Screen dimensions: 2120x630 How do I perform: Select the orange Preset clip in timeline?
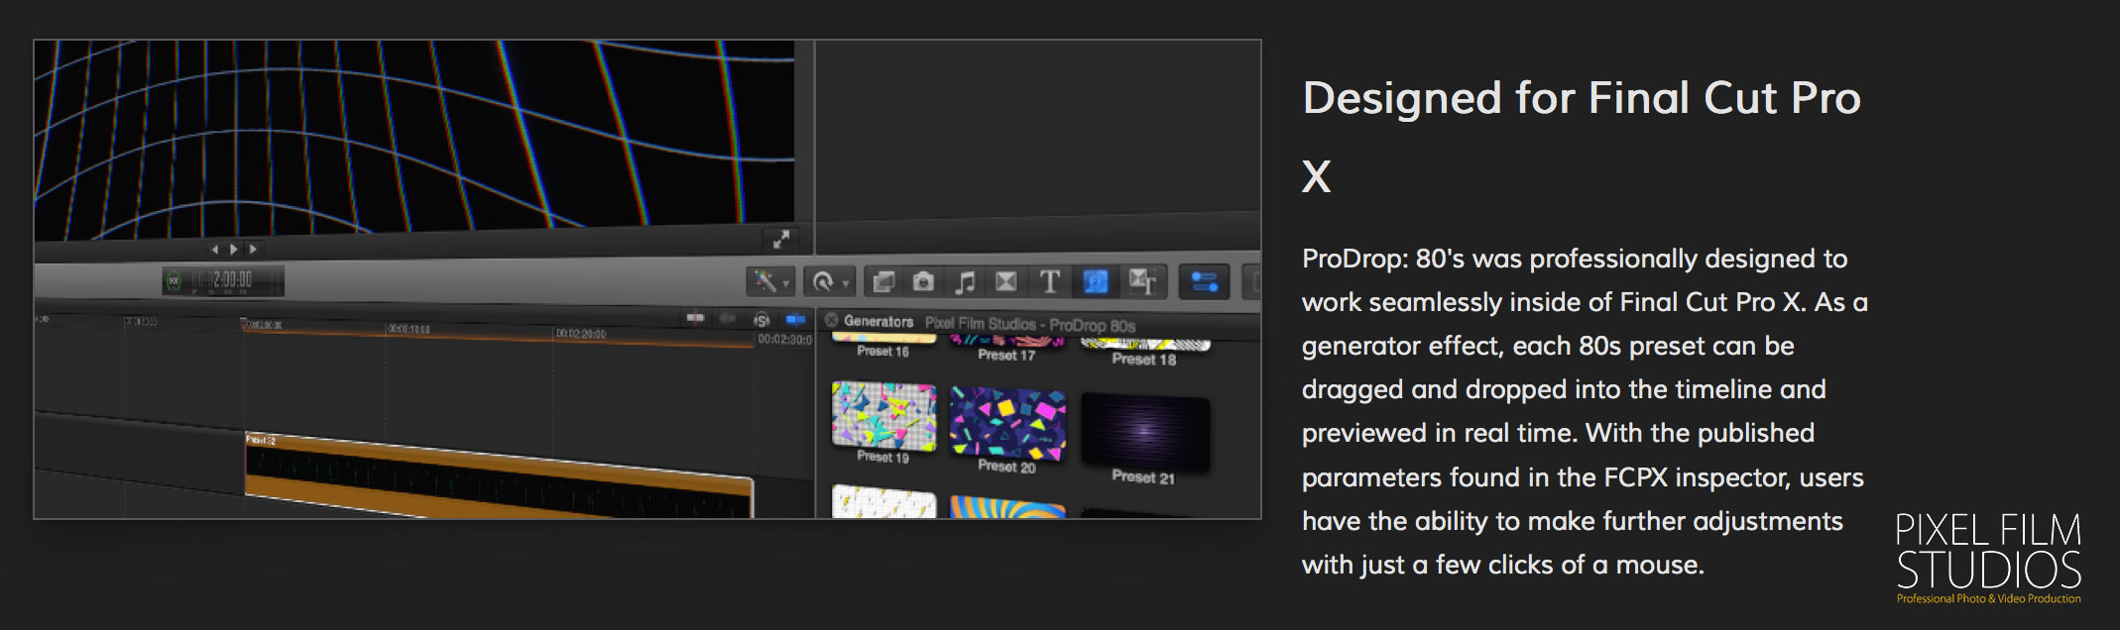[x=499, y=477]
